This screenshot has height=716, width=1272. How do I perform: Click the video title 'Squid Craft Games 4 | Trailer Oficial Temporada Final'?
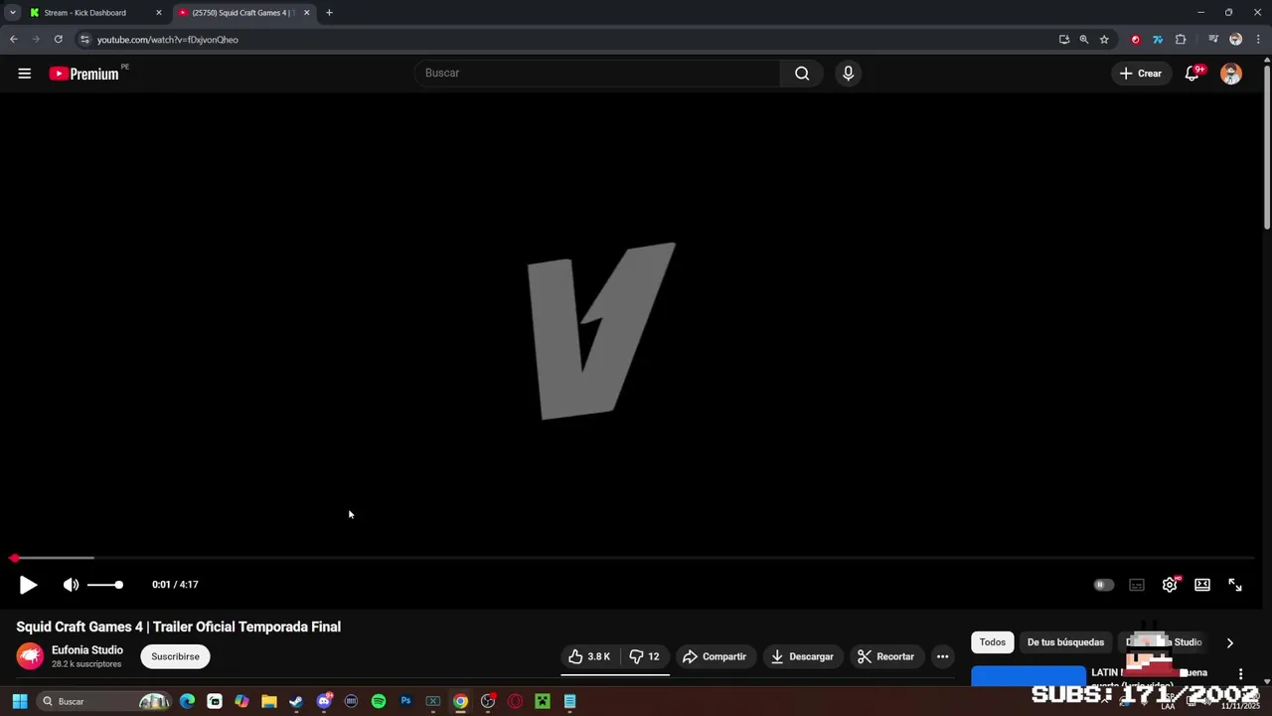(179, 626)
